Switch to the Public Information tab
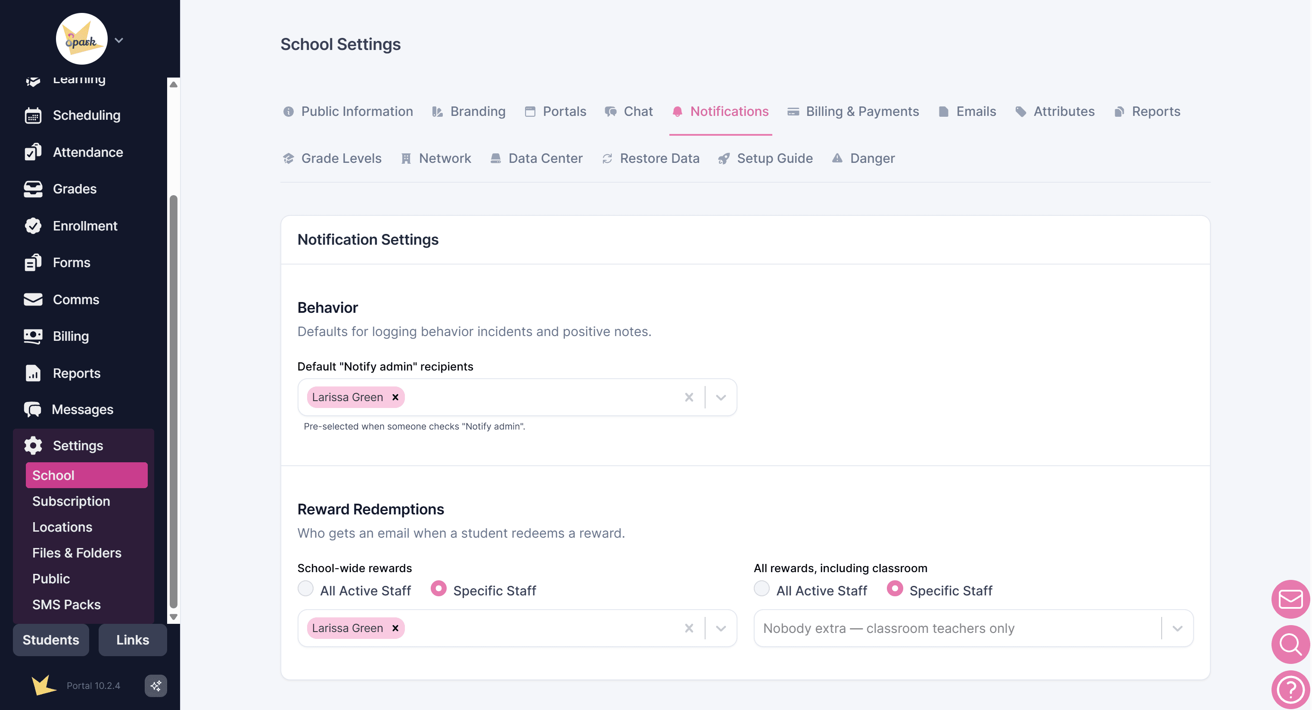Viewport: 1312px width, 710px height. click(x=348, y=112)
